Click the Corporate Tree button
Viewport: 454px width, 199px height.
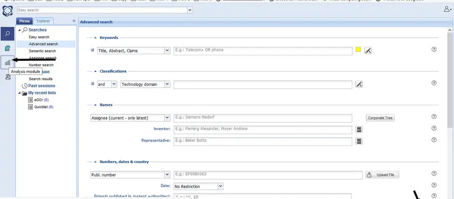380,118
